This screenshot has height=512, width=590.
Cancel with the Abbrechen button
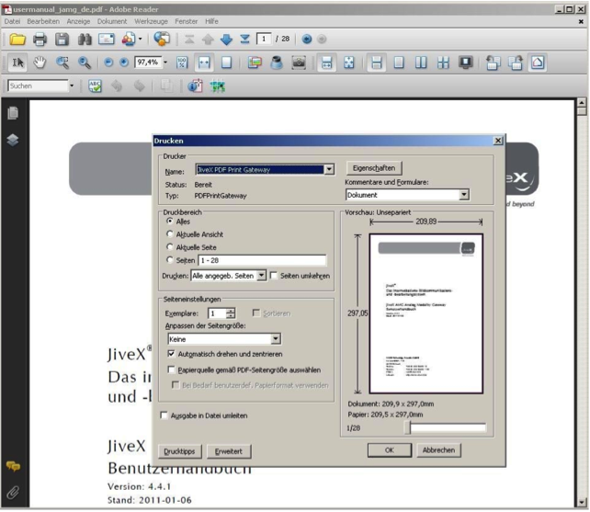pyautogui.click(x=438, y=449)
